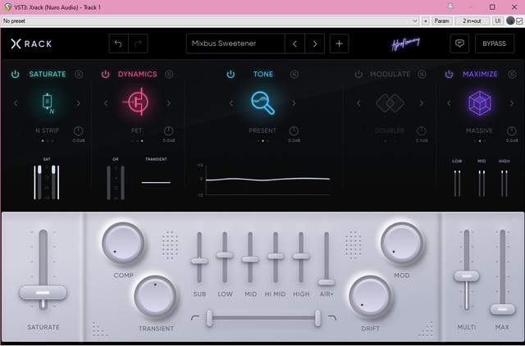Select previous Dynamics type
The width and height of the screenshot is (525, 346).
click(x=106, y=103)
